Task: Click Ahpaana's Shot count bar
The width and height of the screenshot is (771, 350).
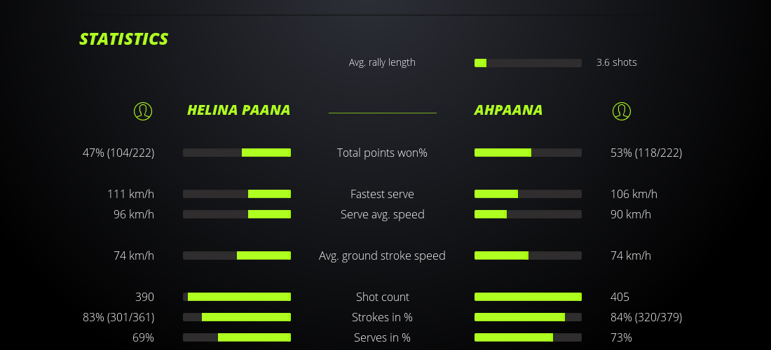Action: pos(528,297)
